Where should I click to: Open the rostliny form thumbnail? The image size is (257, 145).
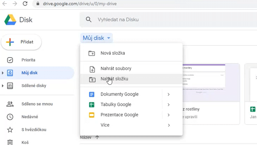tap(211, 83)
